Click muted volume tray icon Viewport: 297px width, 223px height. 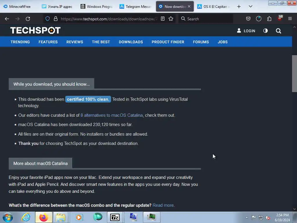coord(268,217)
